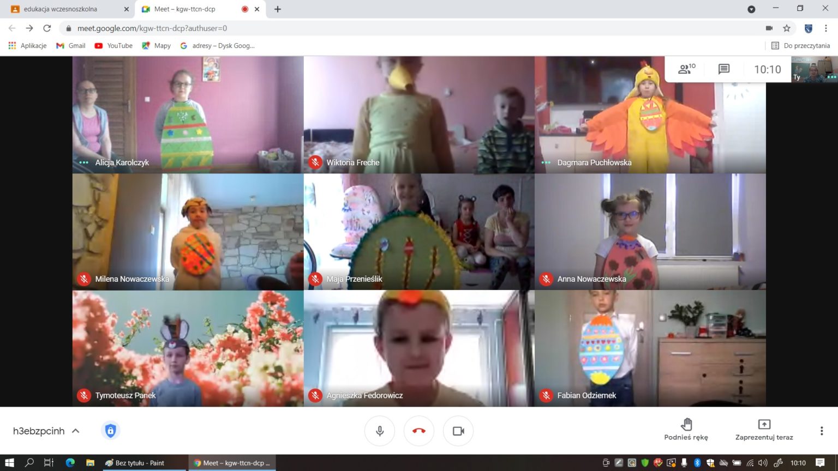Click the taskbar clock showing 10:10
This screenshot has width=838, height=471.
798,463
